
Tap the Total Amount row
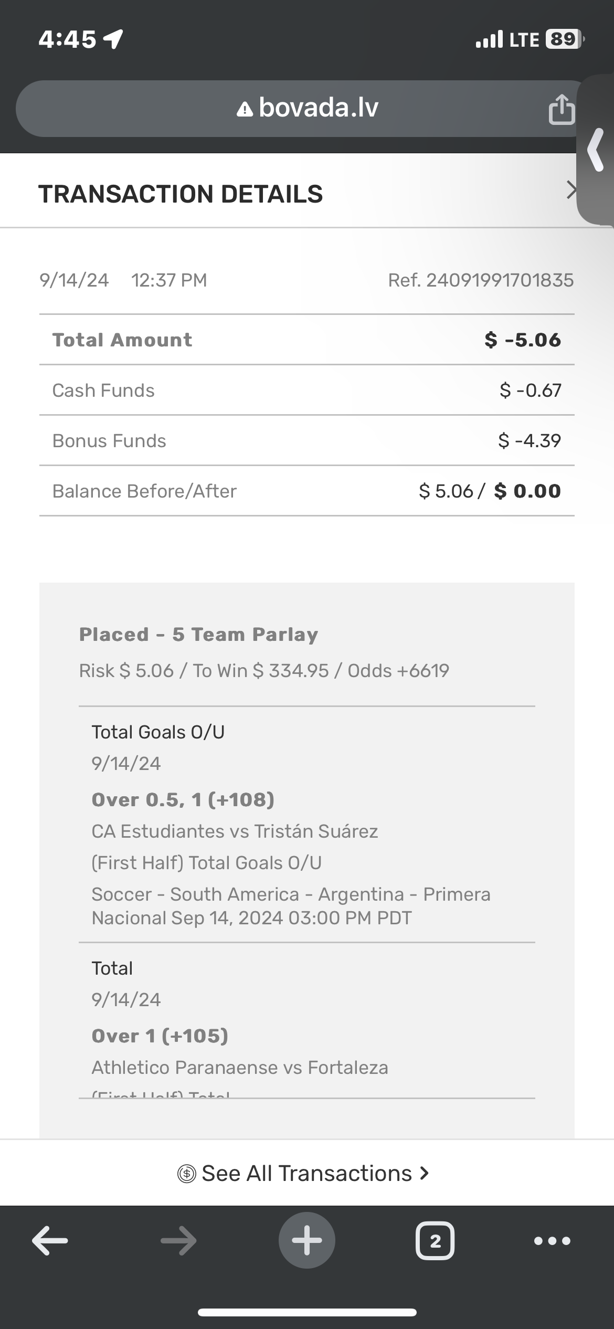(x=307, y=340)
